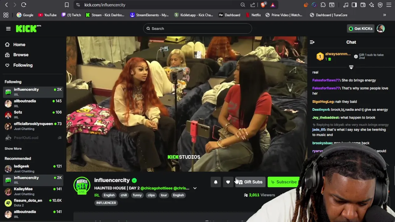
Task: Click the share page icon in the address bar
Action: (253, 5)
